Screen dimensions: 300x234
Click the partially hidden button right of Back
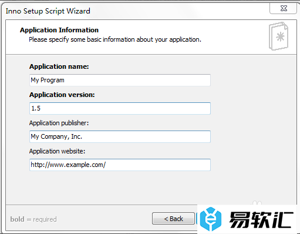tap(197, 219)
